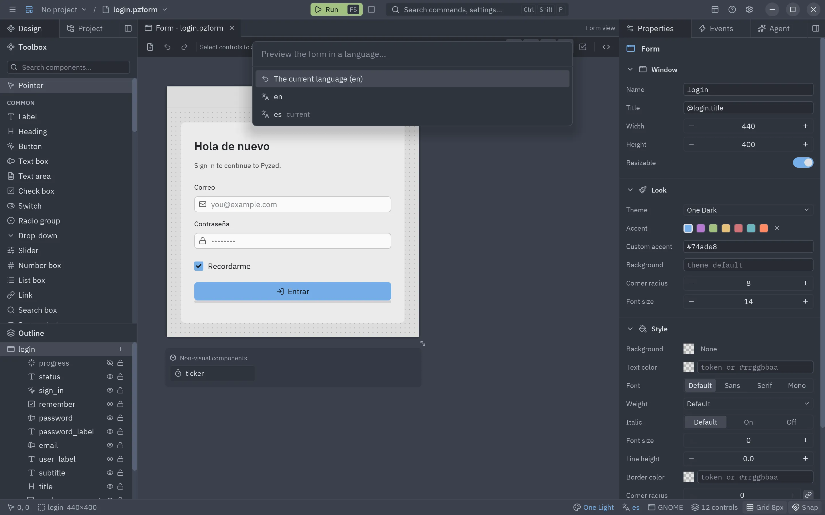
Task: Uncheck the Recordarme checkbox
Action: pyautogui.click(x=199, y=266)
